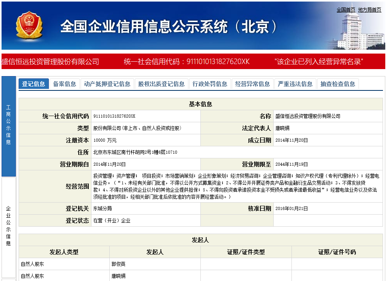Switch to the 股权出质登记信息 tab
This screenshot has width=388, height=281.
161,84
